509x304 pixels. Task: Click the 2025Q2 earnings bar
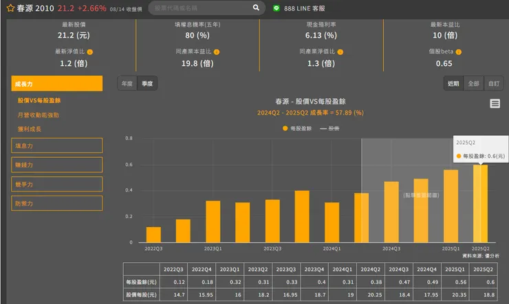[x=480, y=203]
